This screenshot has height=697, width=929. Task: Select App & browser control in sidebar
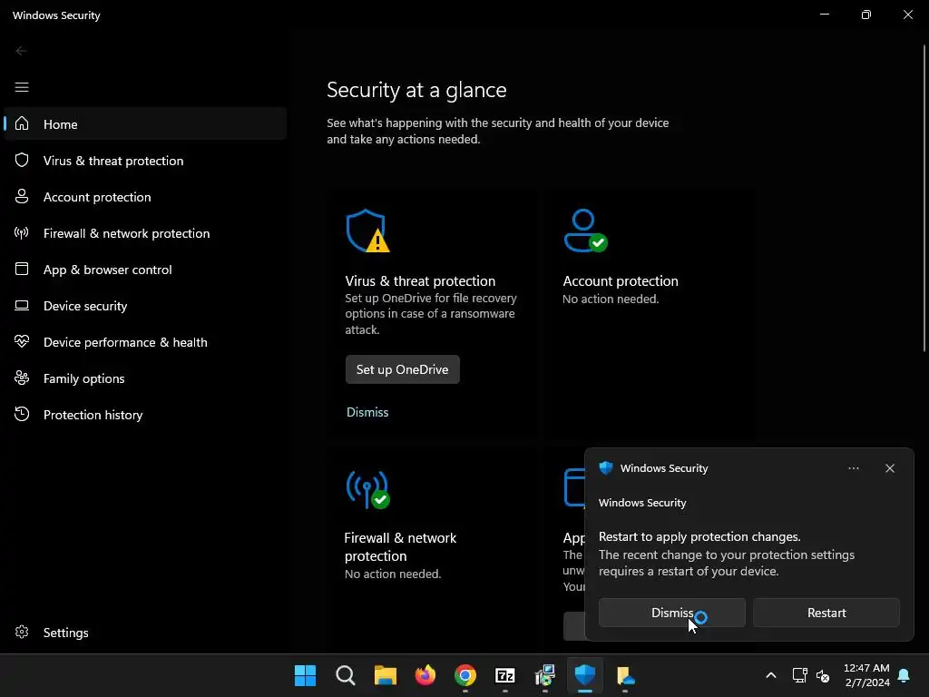pyautogui.click(x=145, y=269)
